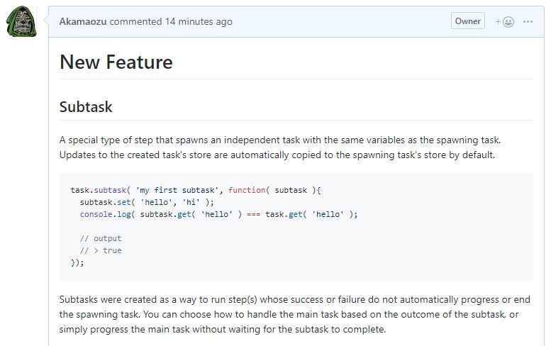This screenshot has width=551, height=346.
Task: Click Akamaozu's profile avatar
Action: 21,22
